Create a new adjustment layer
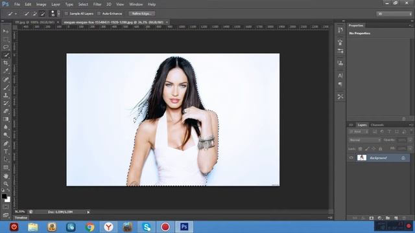Viewport: 415px width, 233px height. (x=379, y=218)
